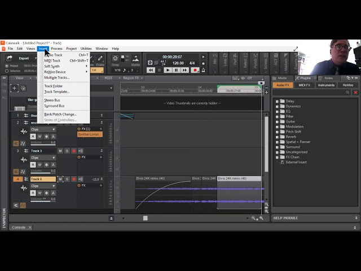Click the automation lanes icon on Track 6
361x271 pixels.
pyautogui.click(x=23, y=206)
